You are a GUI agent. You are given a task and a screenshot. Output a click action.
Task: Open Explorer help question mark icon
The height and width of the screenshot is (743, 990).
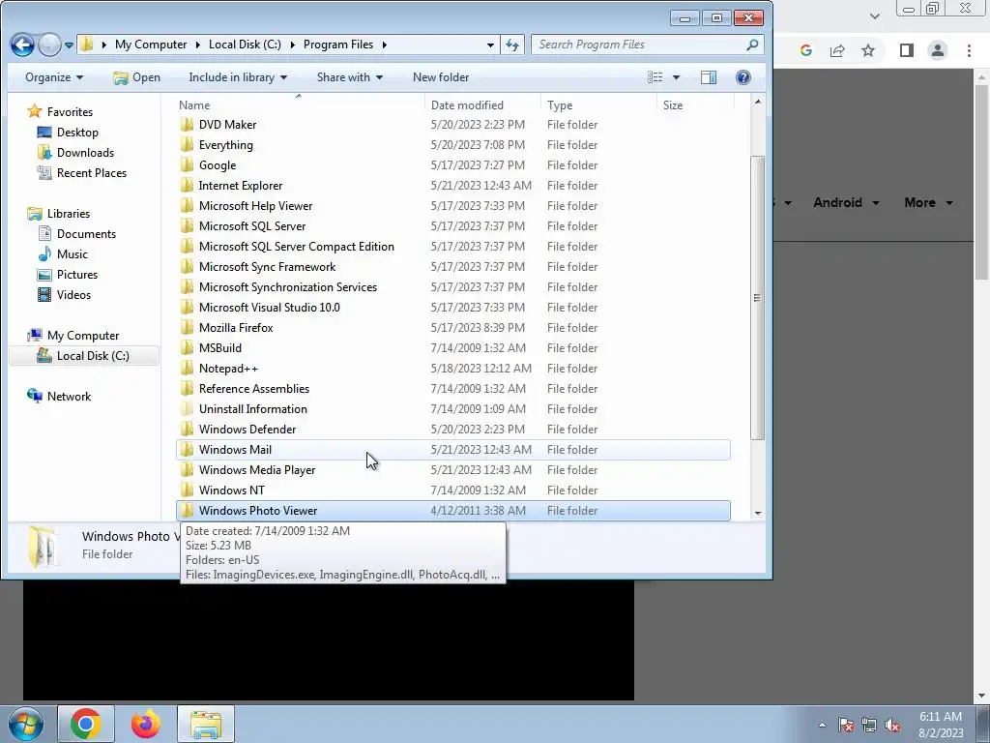tap(743, 77)
